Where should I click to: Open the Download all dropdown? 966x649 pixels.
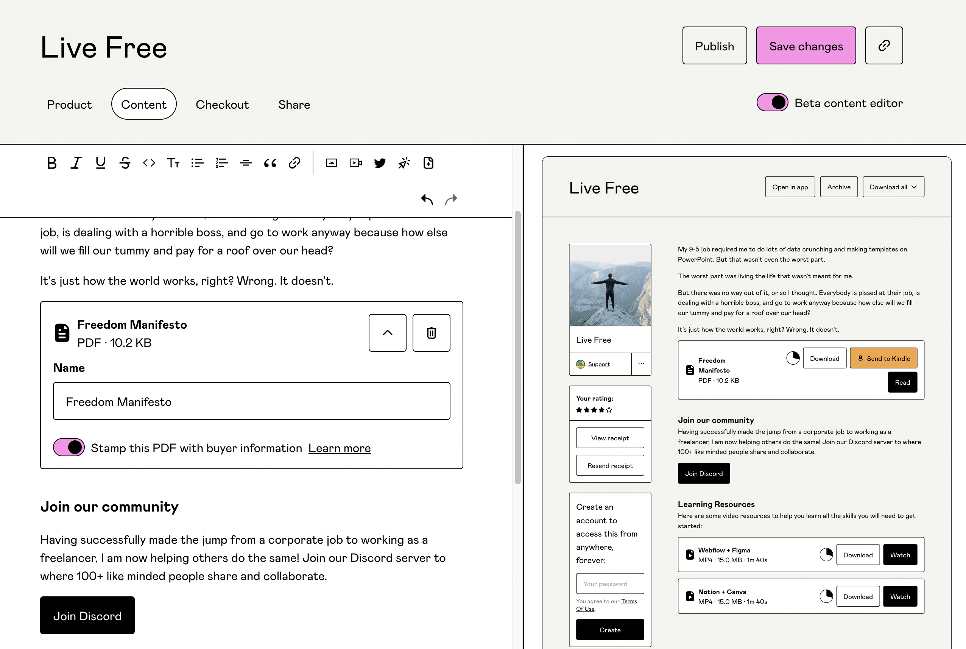point(893,187)
